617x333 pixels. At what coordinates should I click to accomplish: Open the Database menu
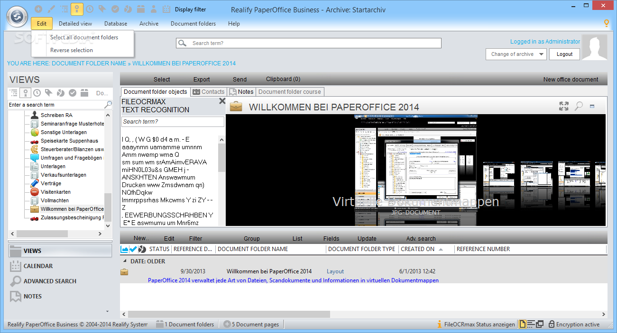pos(116,24)
